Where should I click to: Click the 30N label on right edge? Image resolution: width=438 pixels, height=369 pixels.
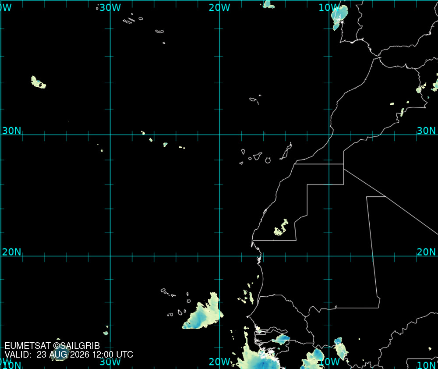tap(426, 131)
